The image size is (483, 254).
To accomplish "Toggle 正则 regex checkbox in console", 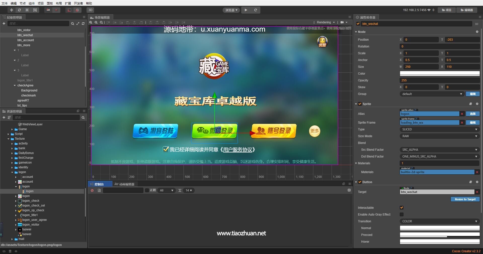I will [147, 190].
